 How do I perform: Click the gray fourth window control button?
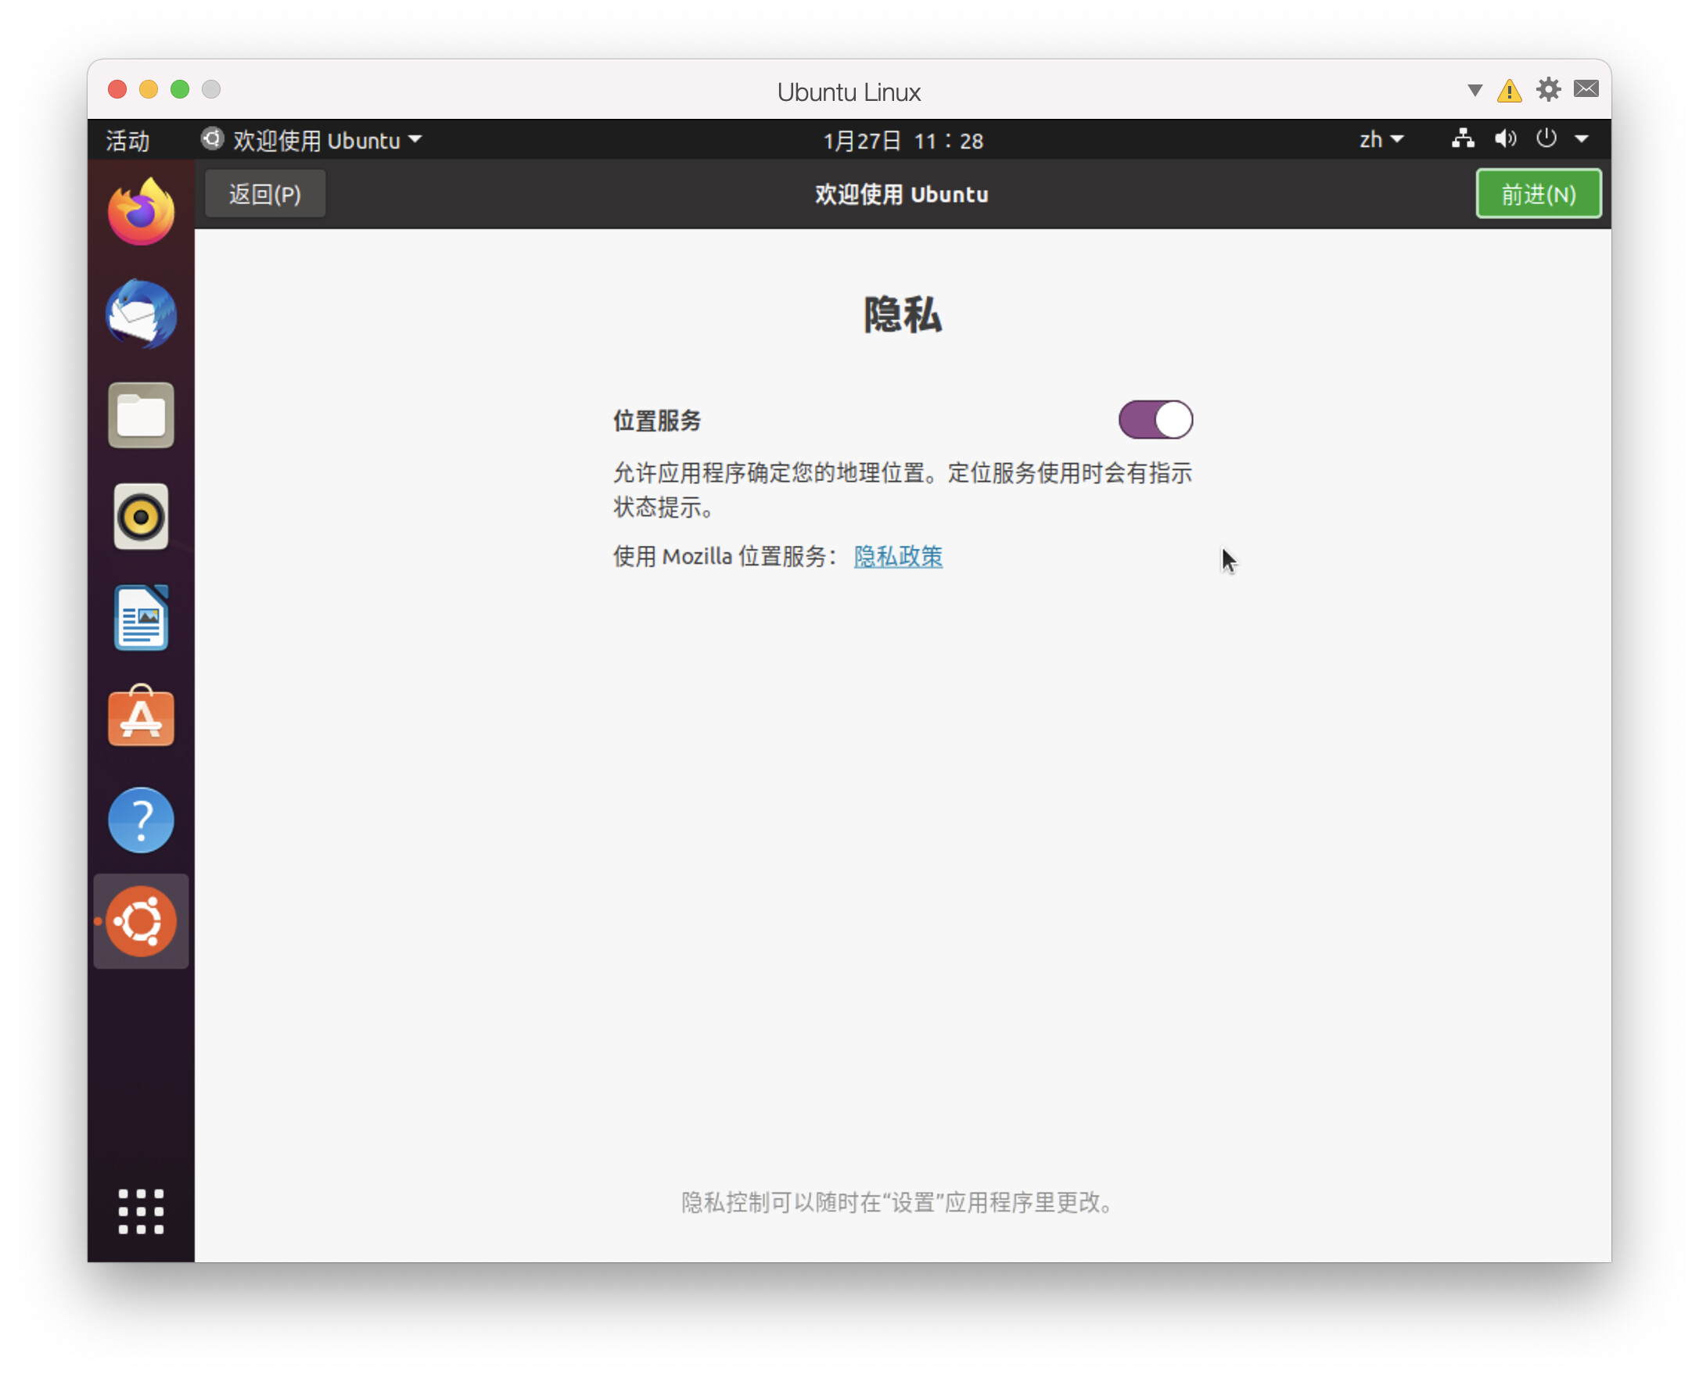coord(210,89)
